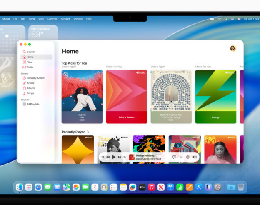Open the Today's Hits playlist
This screenshot has height=205, width=260.
[113, 144]
